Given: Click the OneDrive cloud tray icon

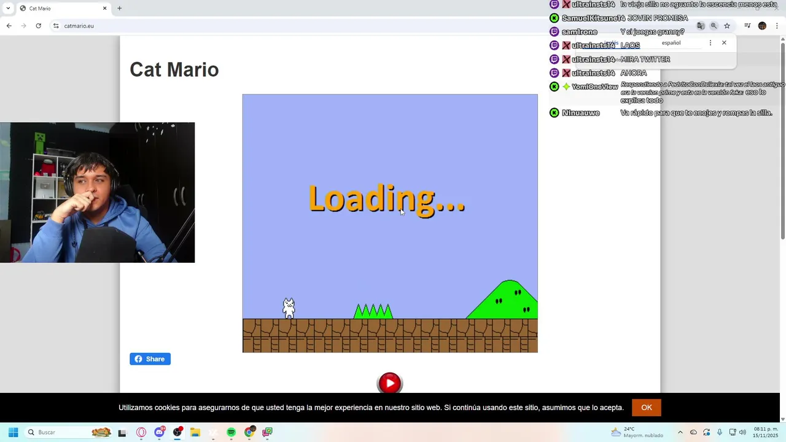Looking at the screenshot, I should (693, 432).
